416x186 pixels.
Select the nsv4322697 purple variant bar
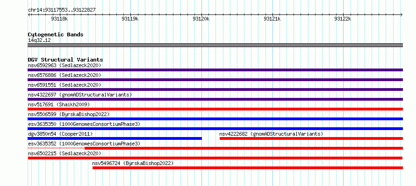pos(215,99)
